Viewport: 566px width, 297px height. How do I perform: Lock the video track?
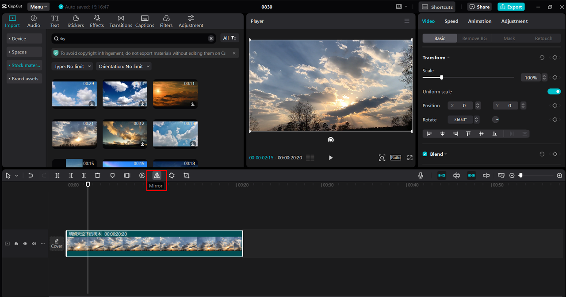pyautogui.click(x=16, y=244)
